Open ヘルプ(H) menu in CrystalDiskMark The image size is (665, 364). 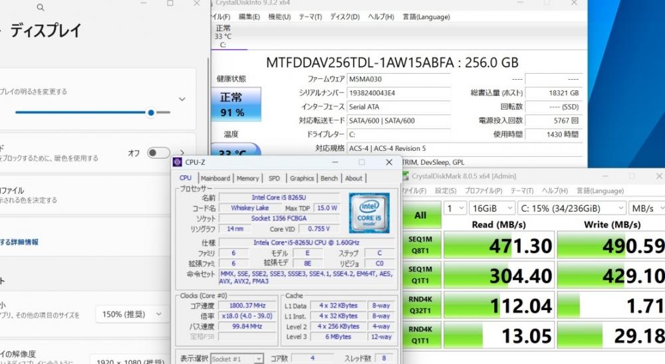(x=555, y=191)
